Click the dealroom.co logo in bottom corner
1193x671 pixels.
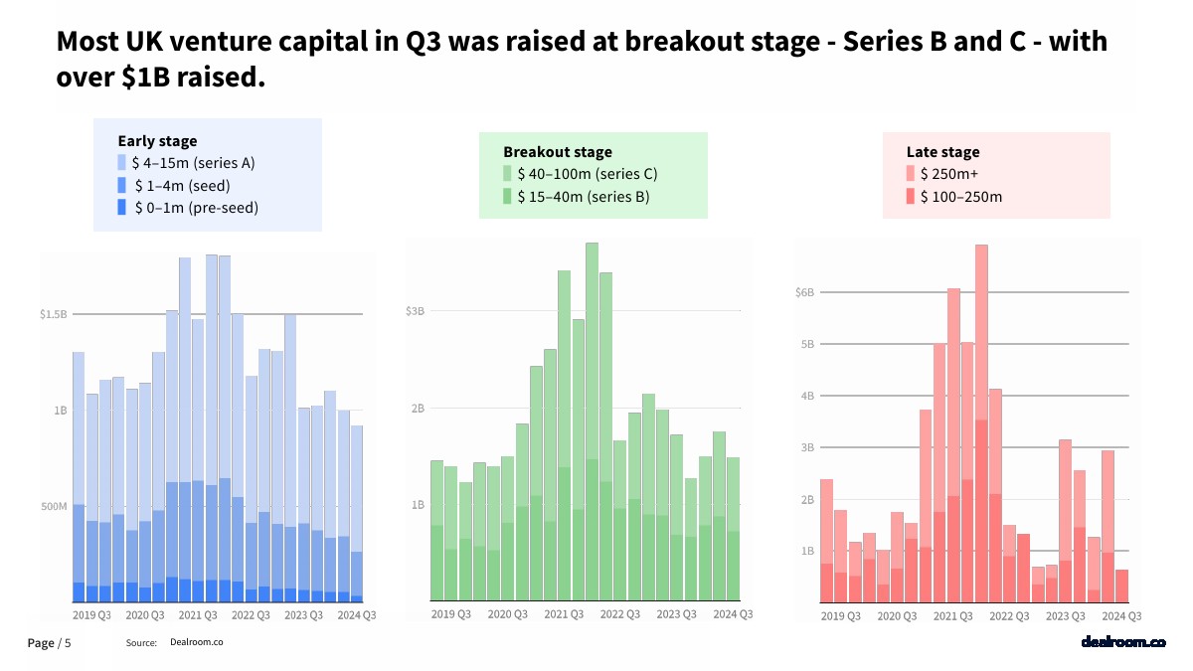[1122, 642]
